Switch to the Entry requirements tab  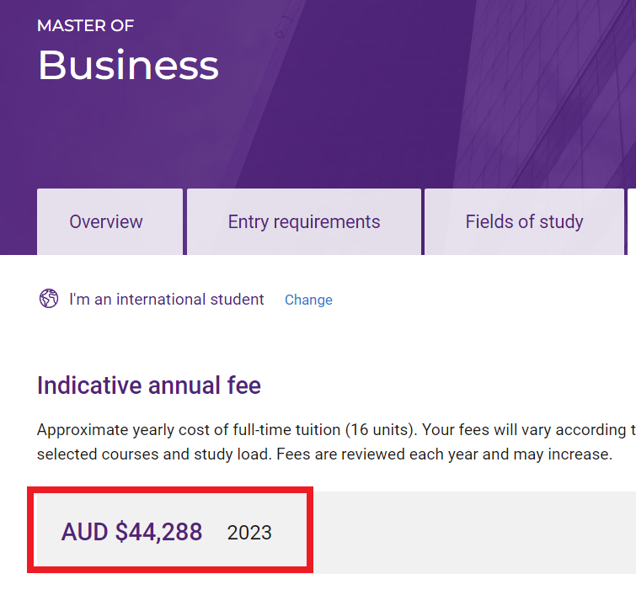coord(304,222)
